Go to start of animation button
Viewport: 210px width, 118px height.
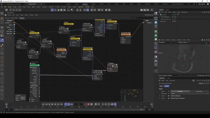tap(43, 104)
